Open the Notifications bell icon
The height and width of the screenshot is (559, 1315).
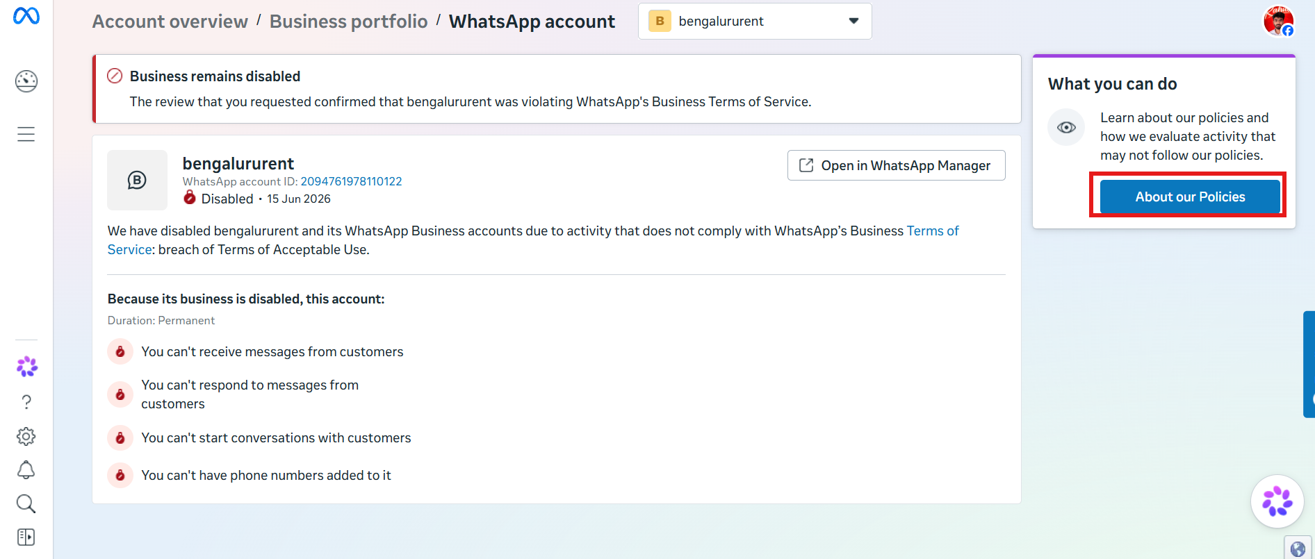click(26, 470)
